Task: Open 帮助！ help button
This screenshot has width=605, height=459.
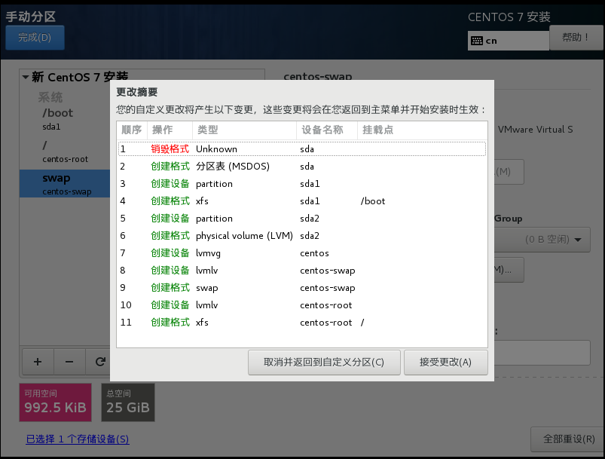Action: tap(575, 38)
